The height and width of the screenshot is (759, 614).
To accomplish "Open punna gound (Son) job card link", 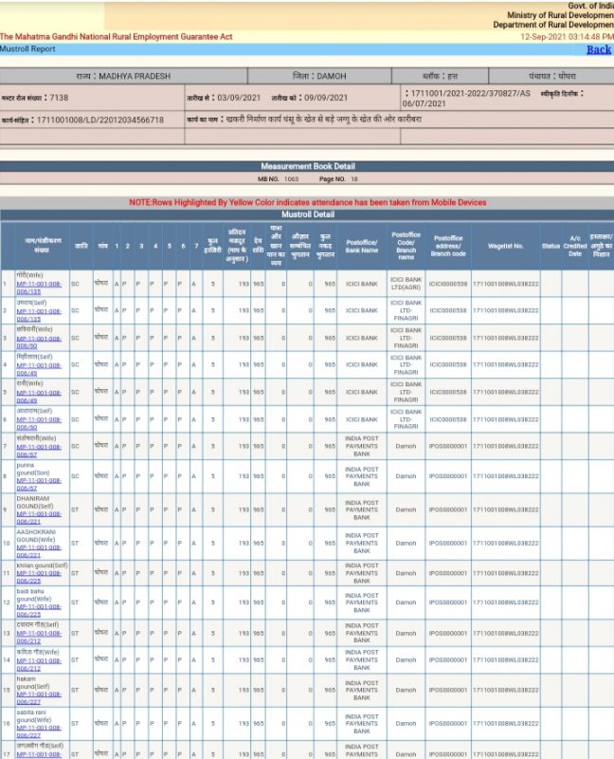I will (x=39, y=485).
